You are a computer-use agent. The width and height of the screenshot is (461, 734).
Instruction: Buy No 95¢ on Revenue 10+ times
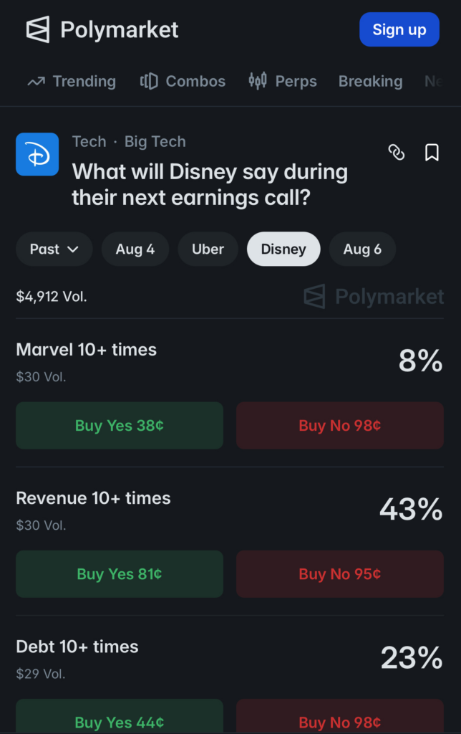point(340,574)
